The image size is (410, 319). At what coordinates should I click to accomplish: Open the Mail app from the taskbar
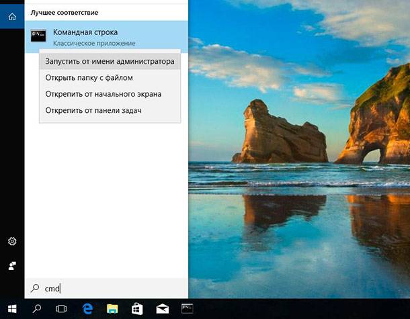pyautogui.click(x=162, y=309)
